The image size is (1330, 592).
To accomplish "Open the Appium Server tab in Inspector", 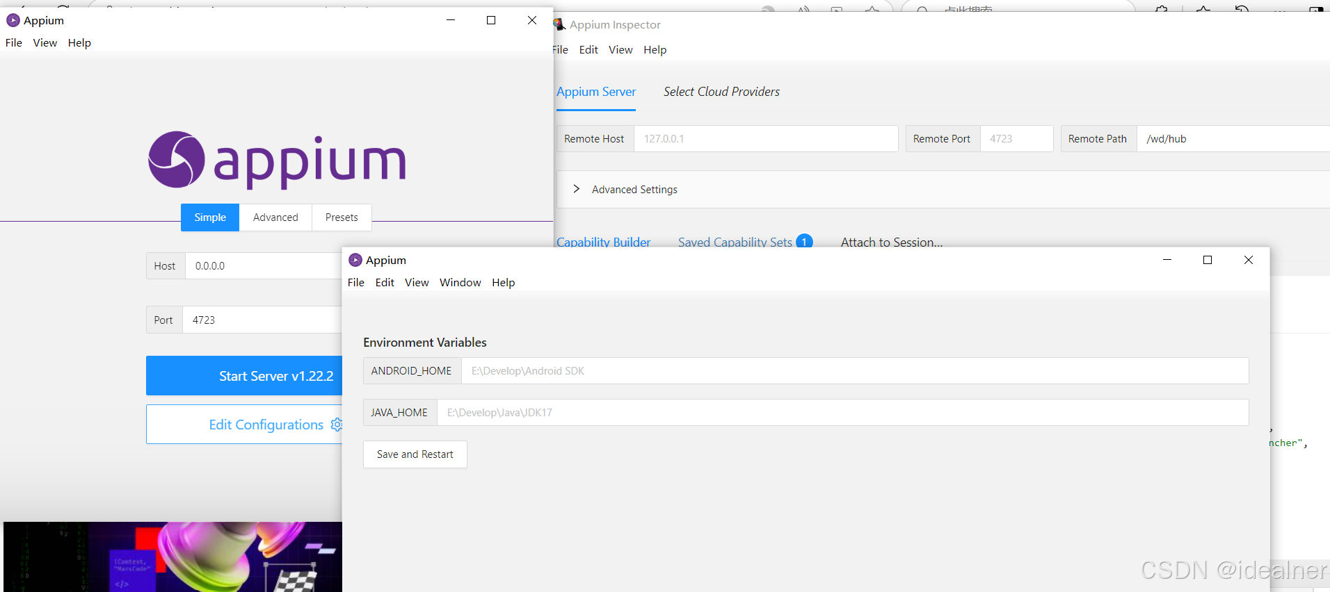I will click(596, 92).
